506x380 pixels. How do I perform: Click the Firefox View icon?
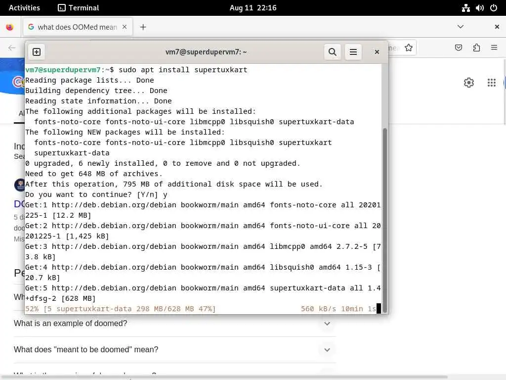click(x=10, y=27)
